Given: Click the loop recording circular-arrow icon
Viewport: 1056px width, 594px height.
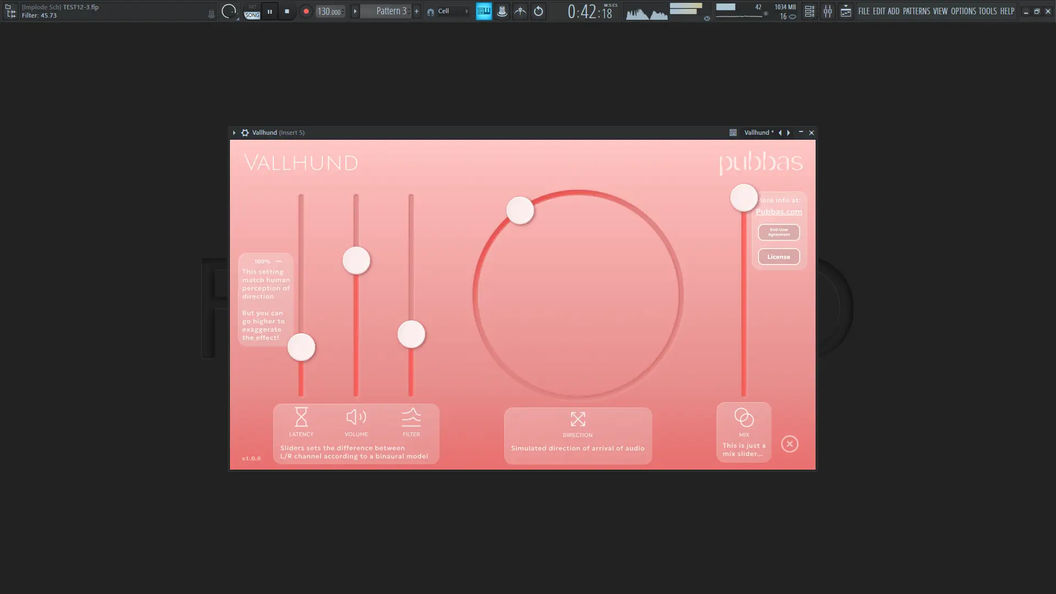Looking at the screenshot, I should [538, 12].
